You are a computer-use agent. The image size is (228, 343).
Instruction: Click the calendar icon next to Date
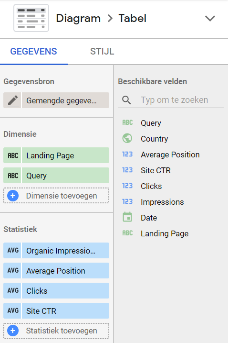point(127,217)
